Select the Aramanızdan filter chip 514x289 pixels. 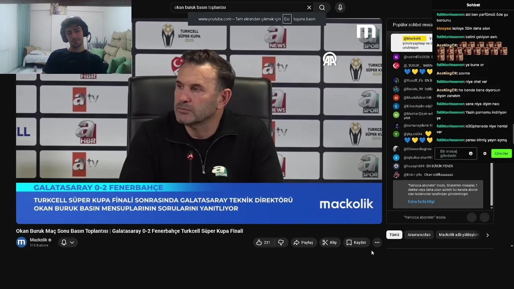tap(419, 235)
